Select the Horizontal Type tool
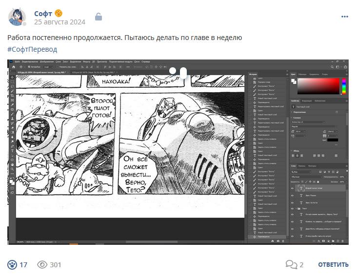The image size is (356, 277). pos(12,151)
